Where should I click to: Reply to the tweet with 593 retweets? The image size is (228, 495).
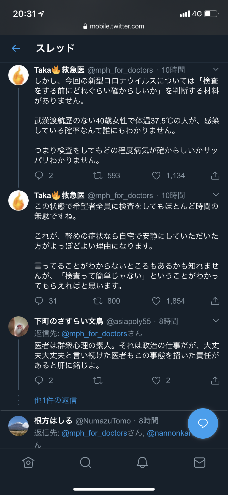(x=39, y=176)
